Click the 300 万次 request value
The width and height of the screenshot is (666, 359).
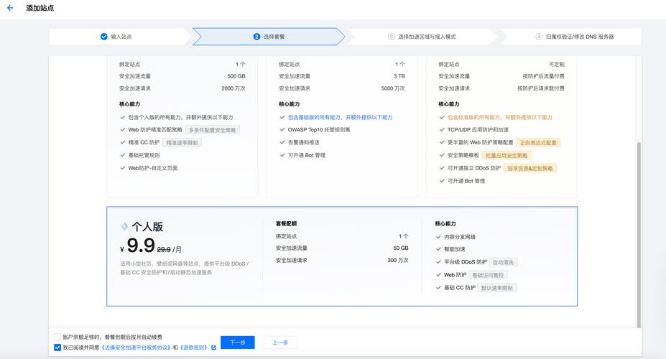pos(397,260)
